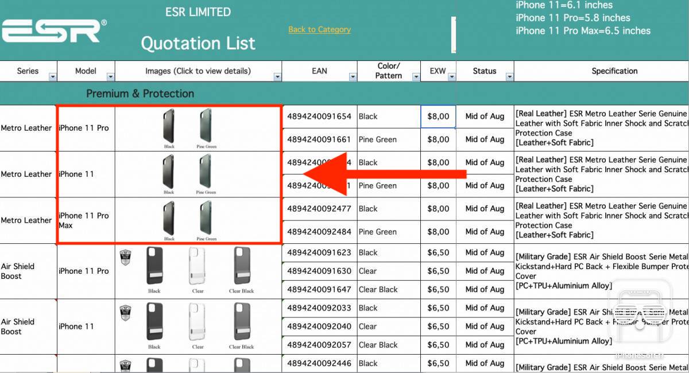This screenshot has width=689, height=373.
Task: Click the Pine Green iPhone 11 Pro case image
Action: [x=206, y=126]
